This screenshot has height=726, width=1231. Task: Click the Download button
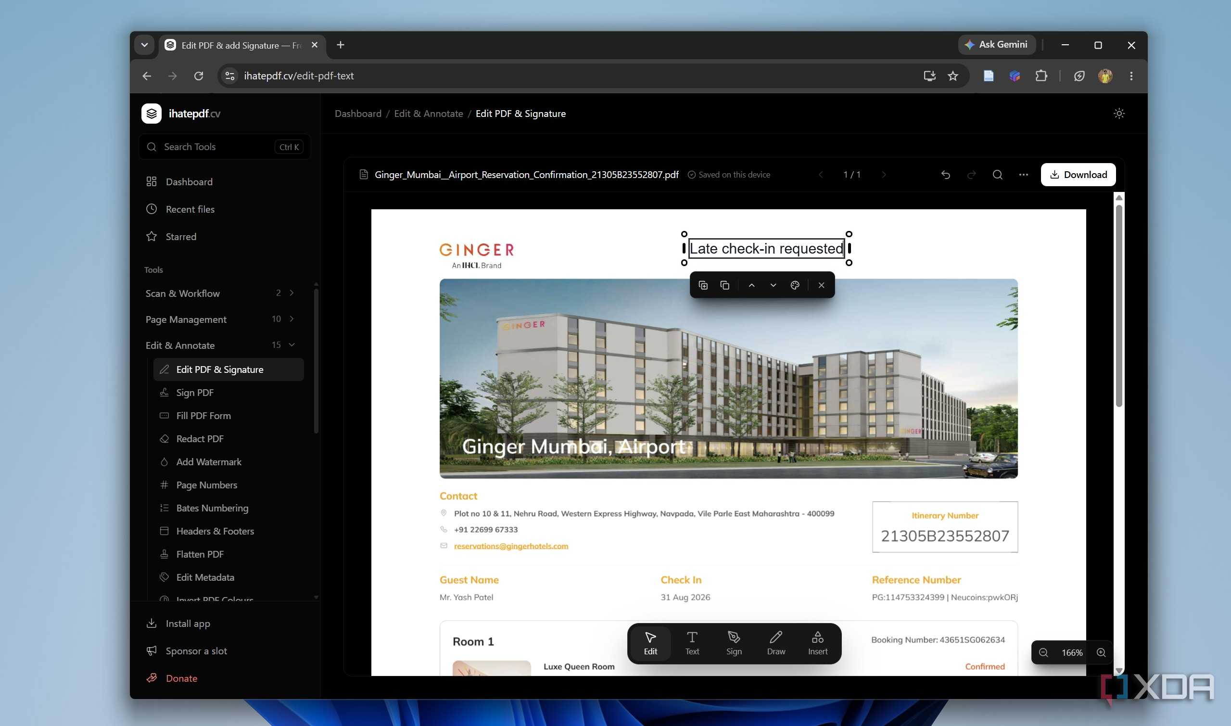pos(1078,175)
